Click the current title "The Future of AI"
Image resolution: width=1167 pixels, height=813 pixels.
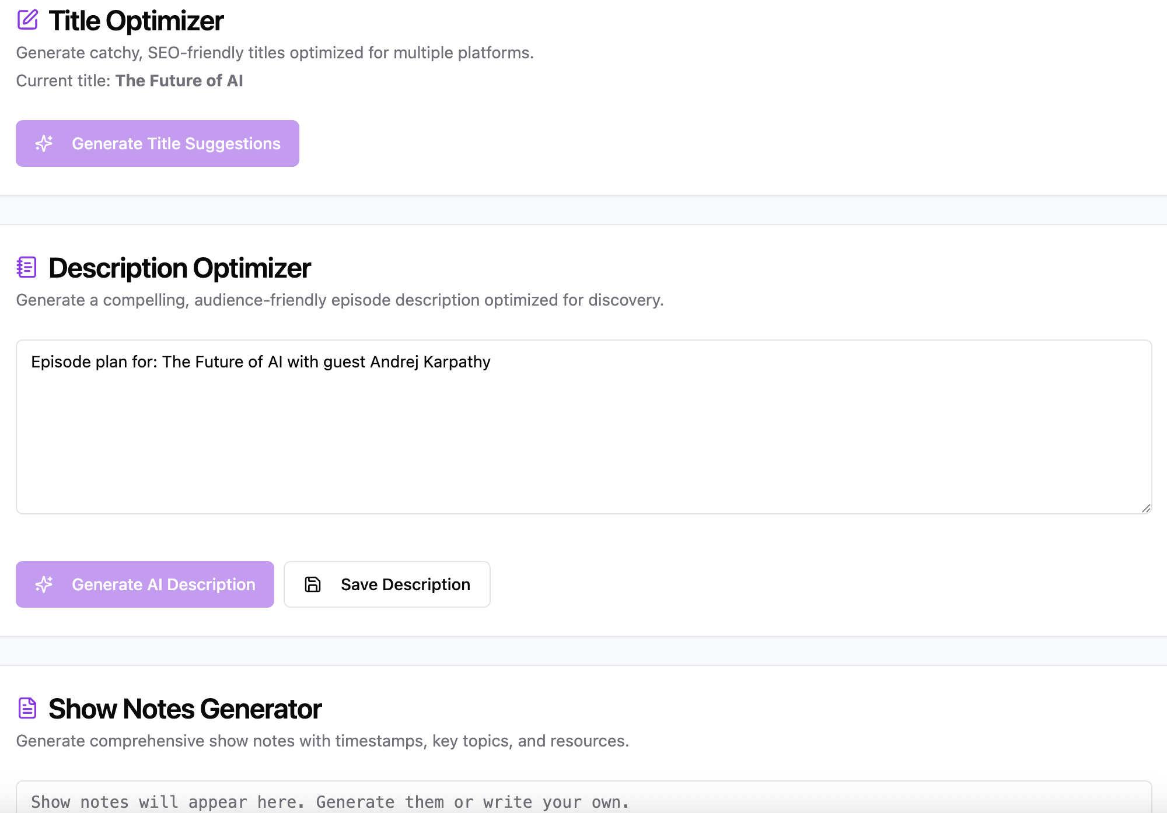pyautogui.click(x=179, y=80)
